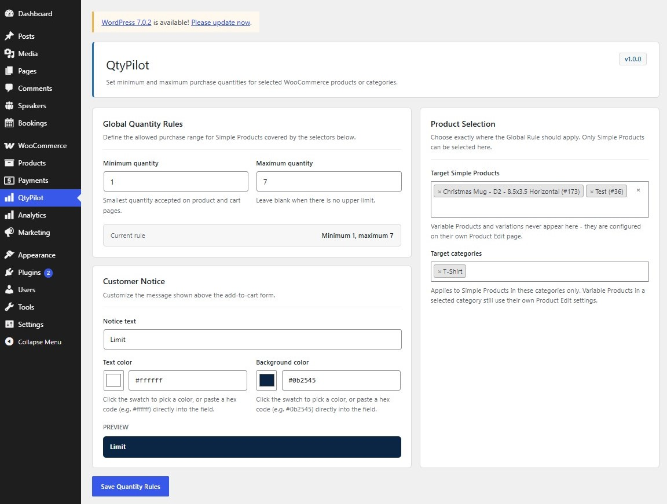Click the Please update now link
Screen dimensions: 667x504
[x=221, y=23]
